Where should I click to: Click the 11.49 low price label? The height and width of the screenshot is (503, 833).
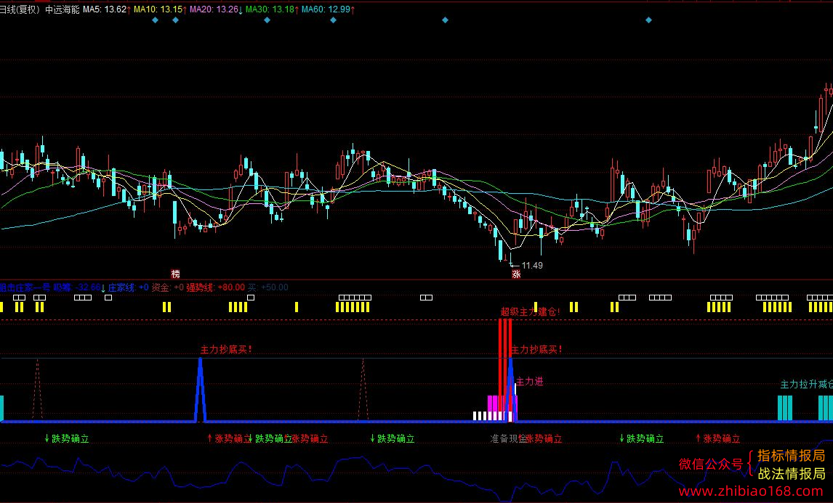click(532, 266)
